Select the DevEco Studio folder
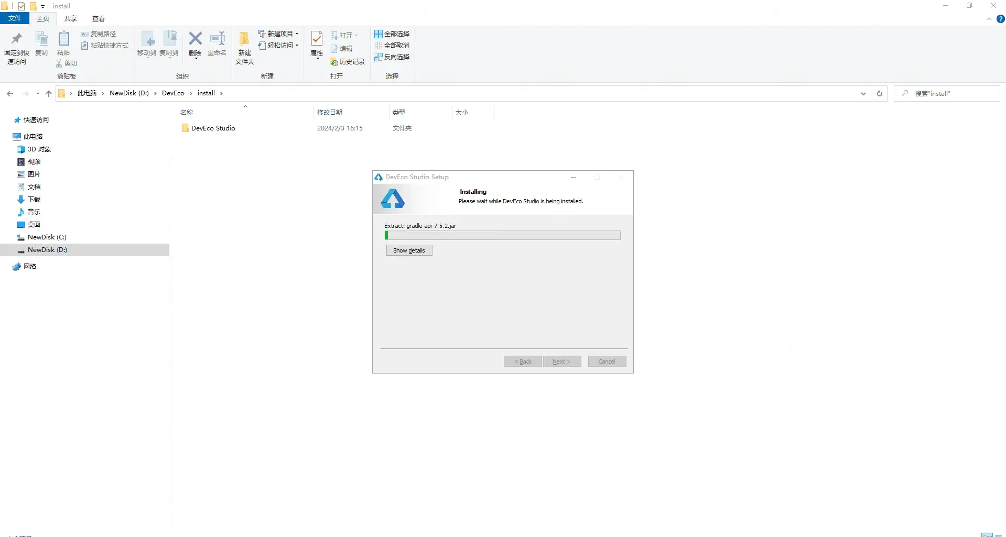 (x=213, y=128)
